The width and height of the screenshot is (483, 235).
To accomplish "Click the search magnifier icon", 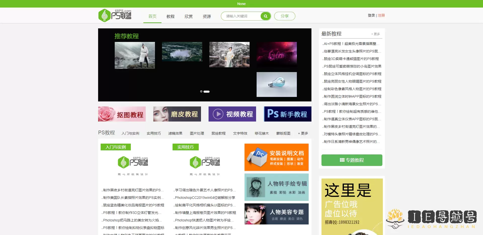I will coord(265,16).
